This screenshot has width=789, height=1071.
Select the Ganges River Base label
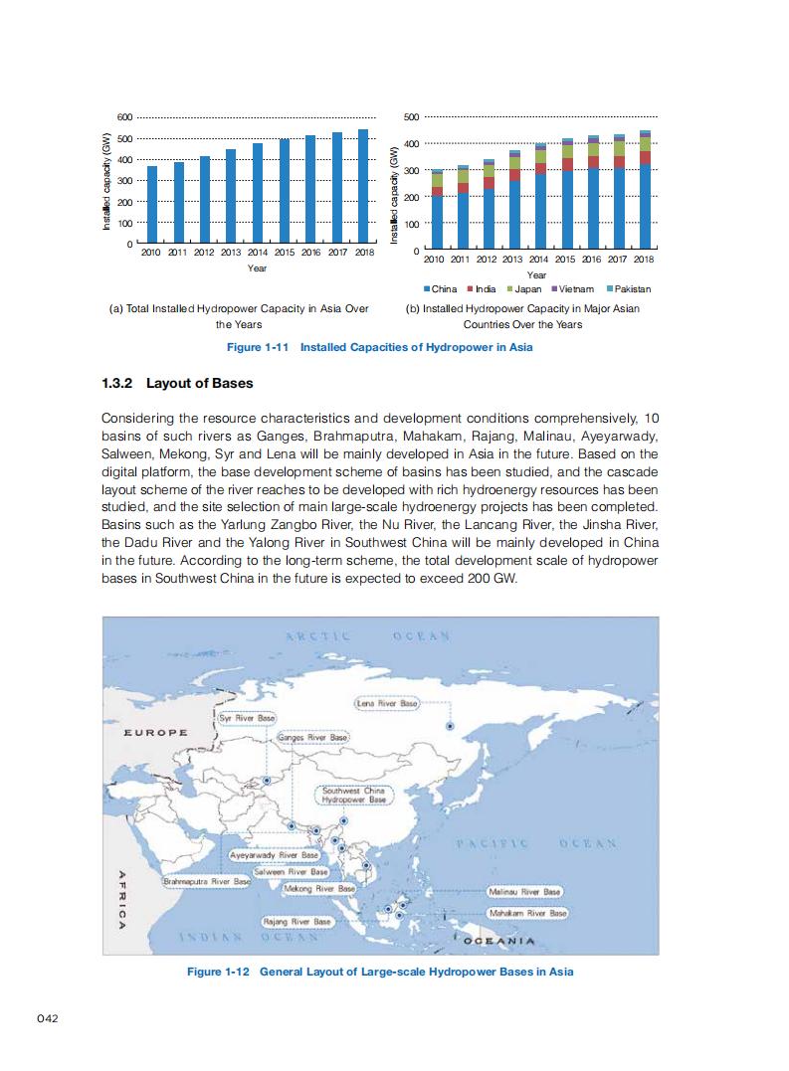(312, 738)
